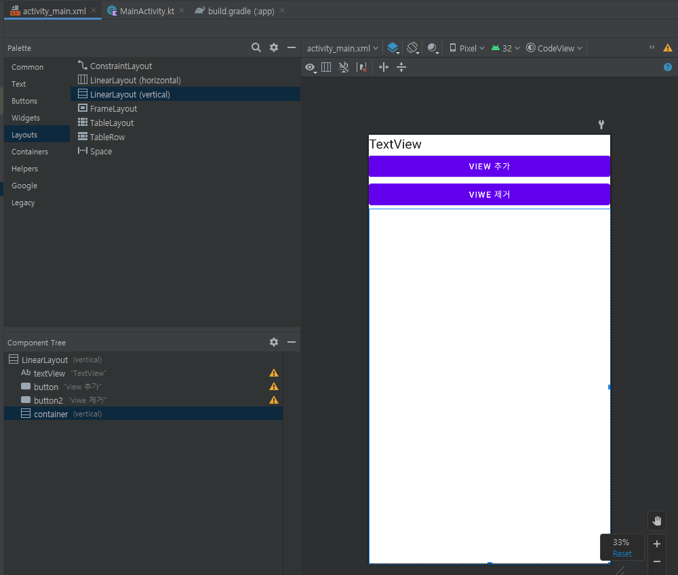Select the TextView in the preview
Viewport: 678px width, 575px height.
[x=490, y=144]
